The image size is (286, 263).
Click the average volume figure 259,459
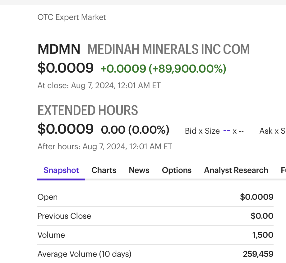tap(258, 254)
